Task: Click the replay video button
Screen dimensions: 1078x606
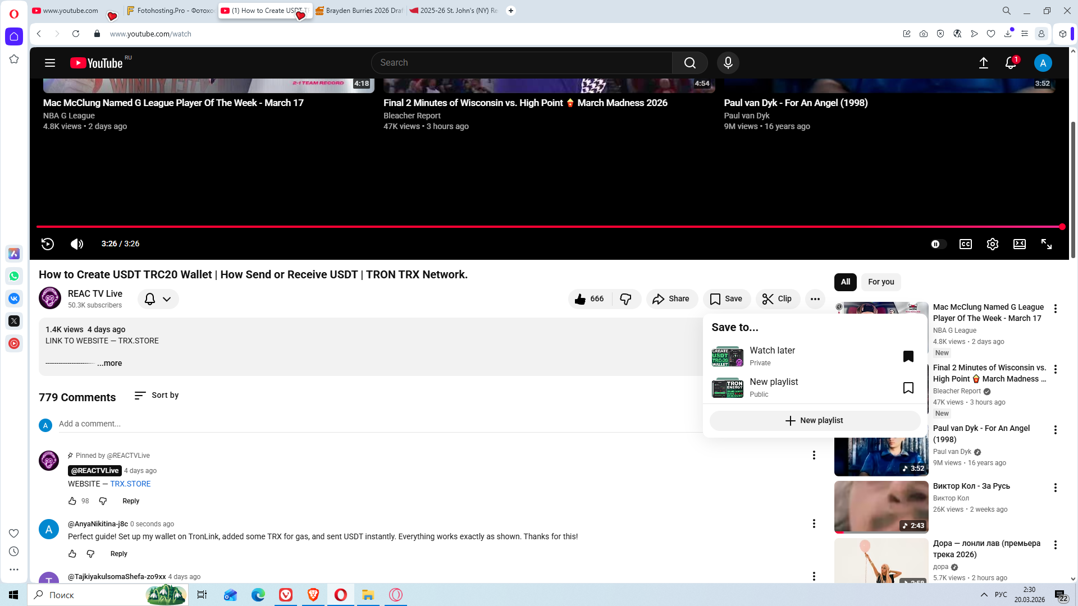Action: coord(48,244)
